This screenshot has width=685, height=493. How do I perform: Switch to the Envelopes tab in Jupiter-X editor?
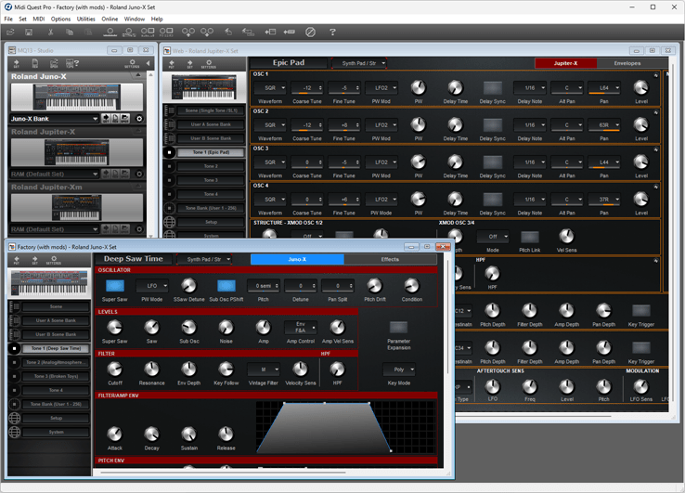[x=627, y=63]
